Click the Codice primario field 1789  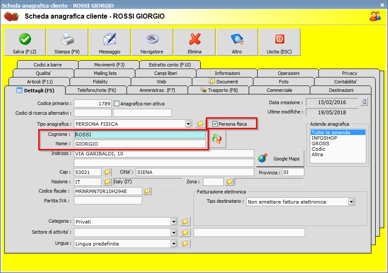(x=93, y=104)
